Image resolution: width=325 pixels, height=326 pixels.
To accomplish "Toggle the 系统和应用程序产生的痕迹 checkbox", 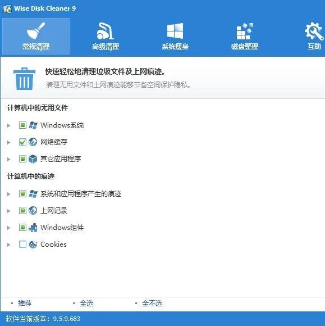I will [22, 194].
